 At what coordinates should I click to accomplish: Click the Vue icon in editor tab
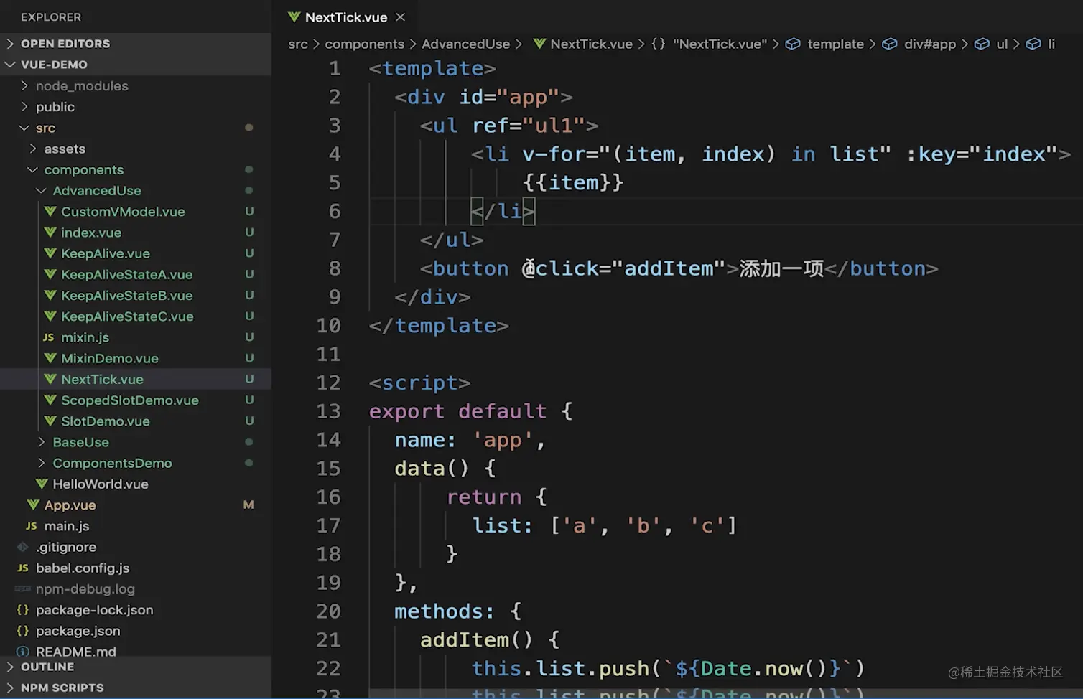point(294,17)
